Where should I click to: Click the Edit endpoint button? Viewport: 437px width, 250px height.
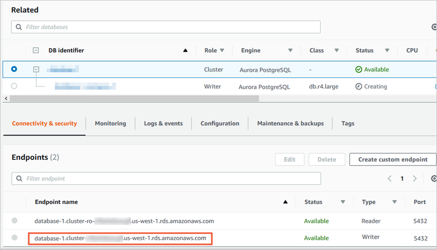click(x=290, y=159)
